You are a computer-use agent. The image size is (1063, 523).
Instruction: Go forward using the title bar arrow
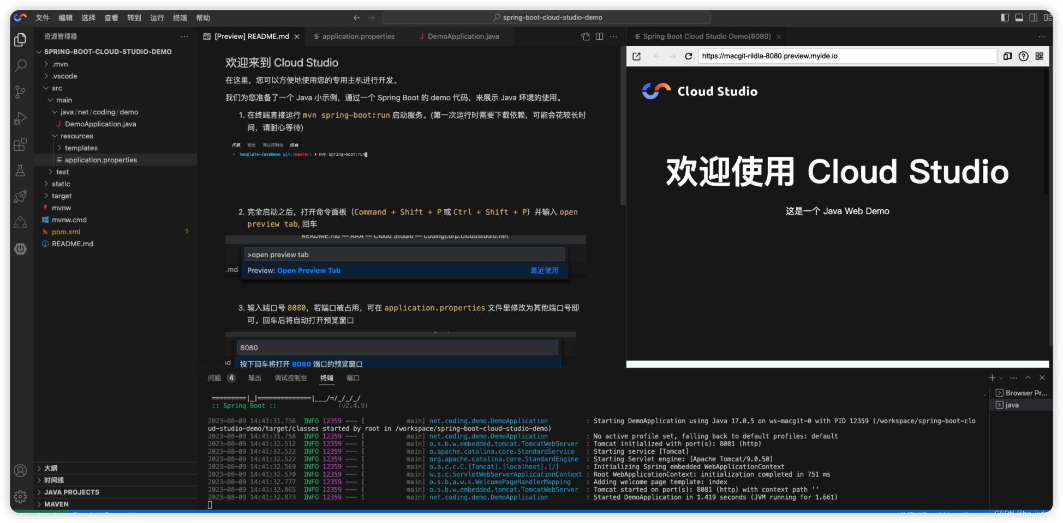click(372, 17)
